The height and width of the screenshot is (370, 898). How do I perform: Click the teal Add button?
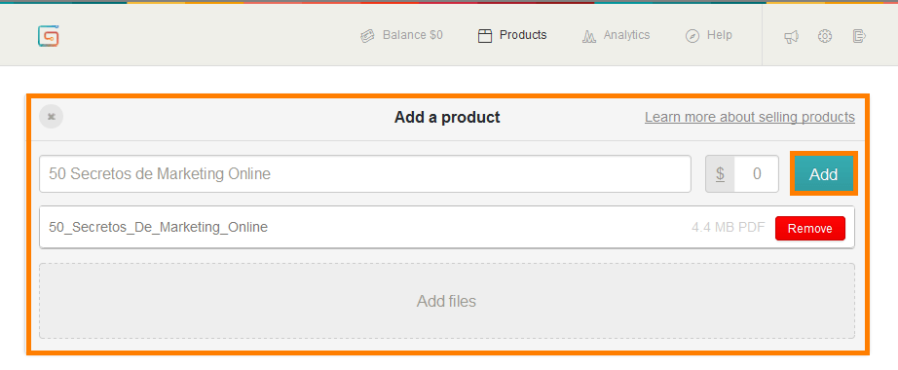coord(824,173)
